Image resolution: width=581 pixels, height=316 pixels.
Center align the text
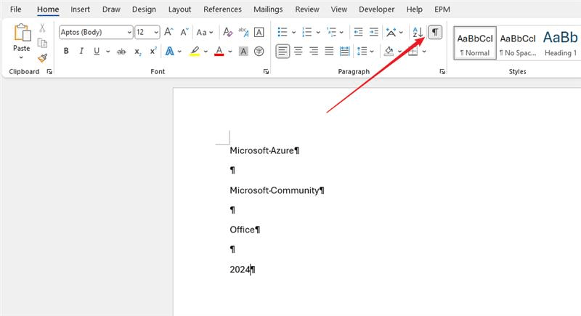[298, 51]
